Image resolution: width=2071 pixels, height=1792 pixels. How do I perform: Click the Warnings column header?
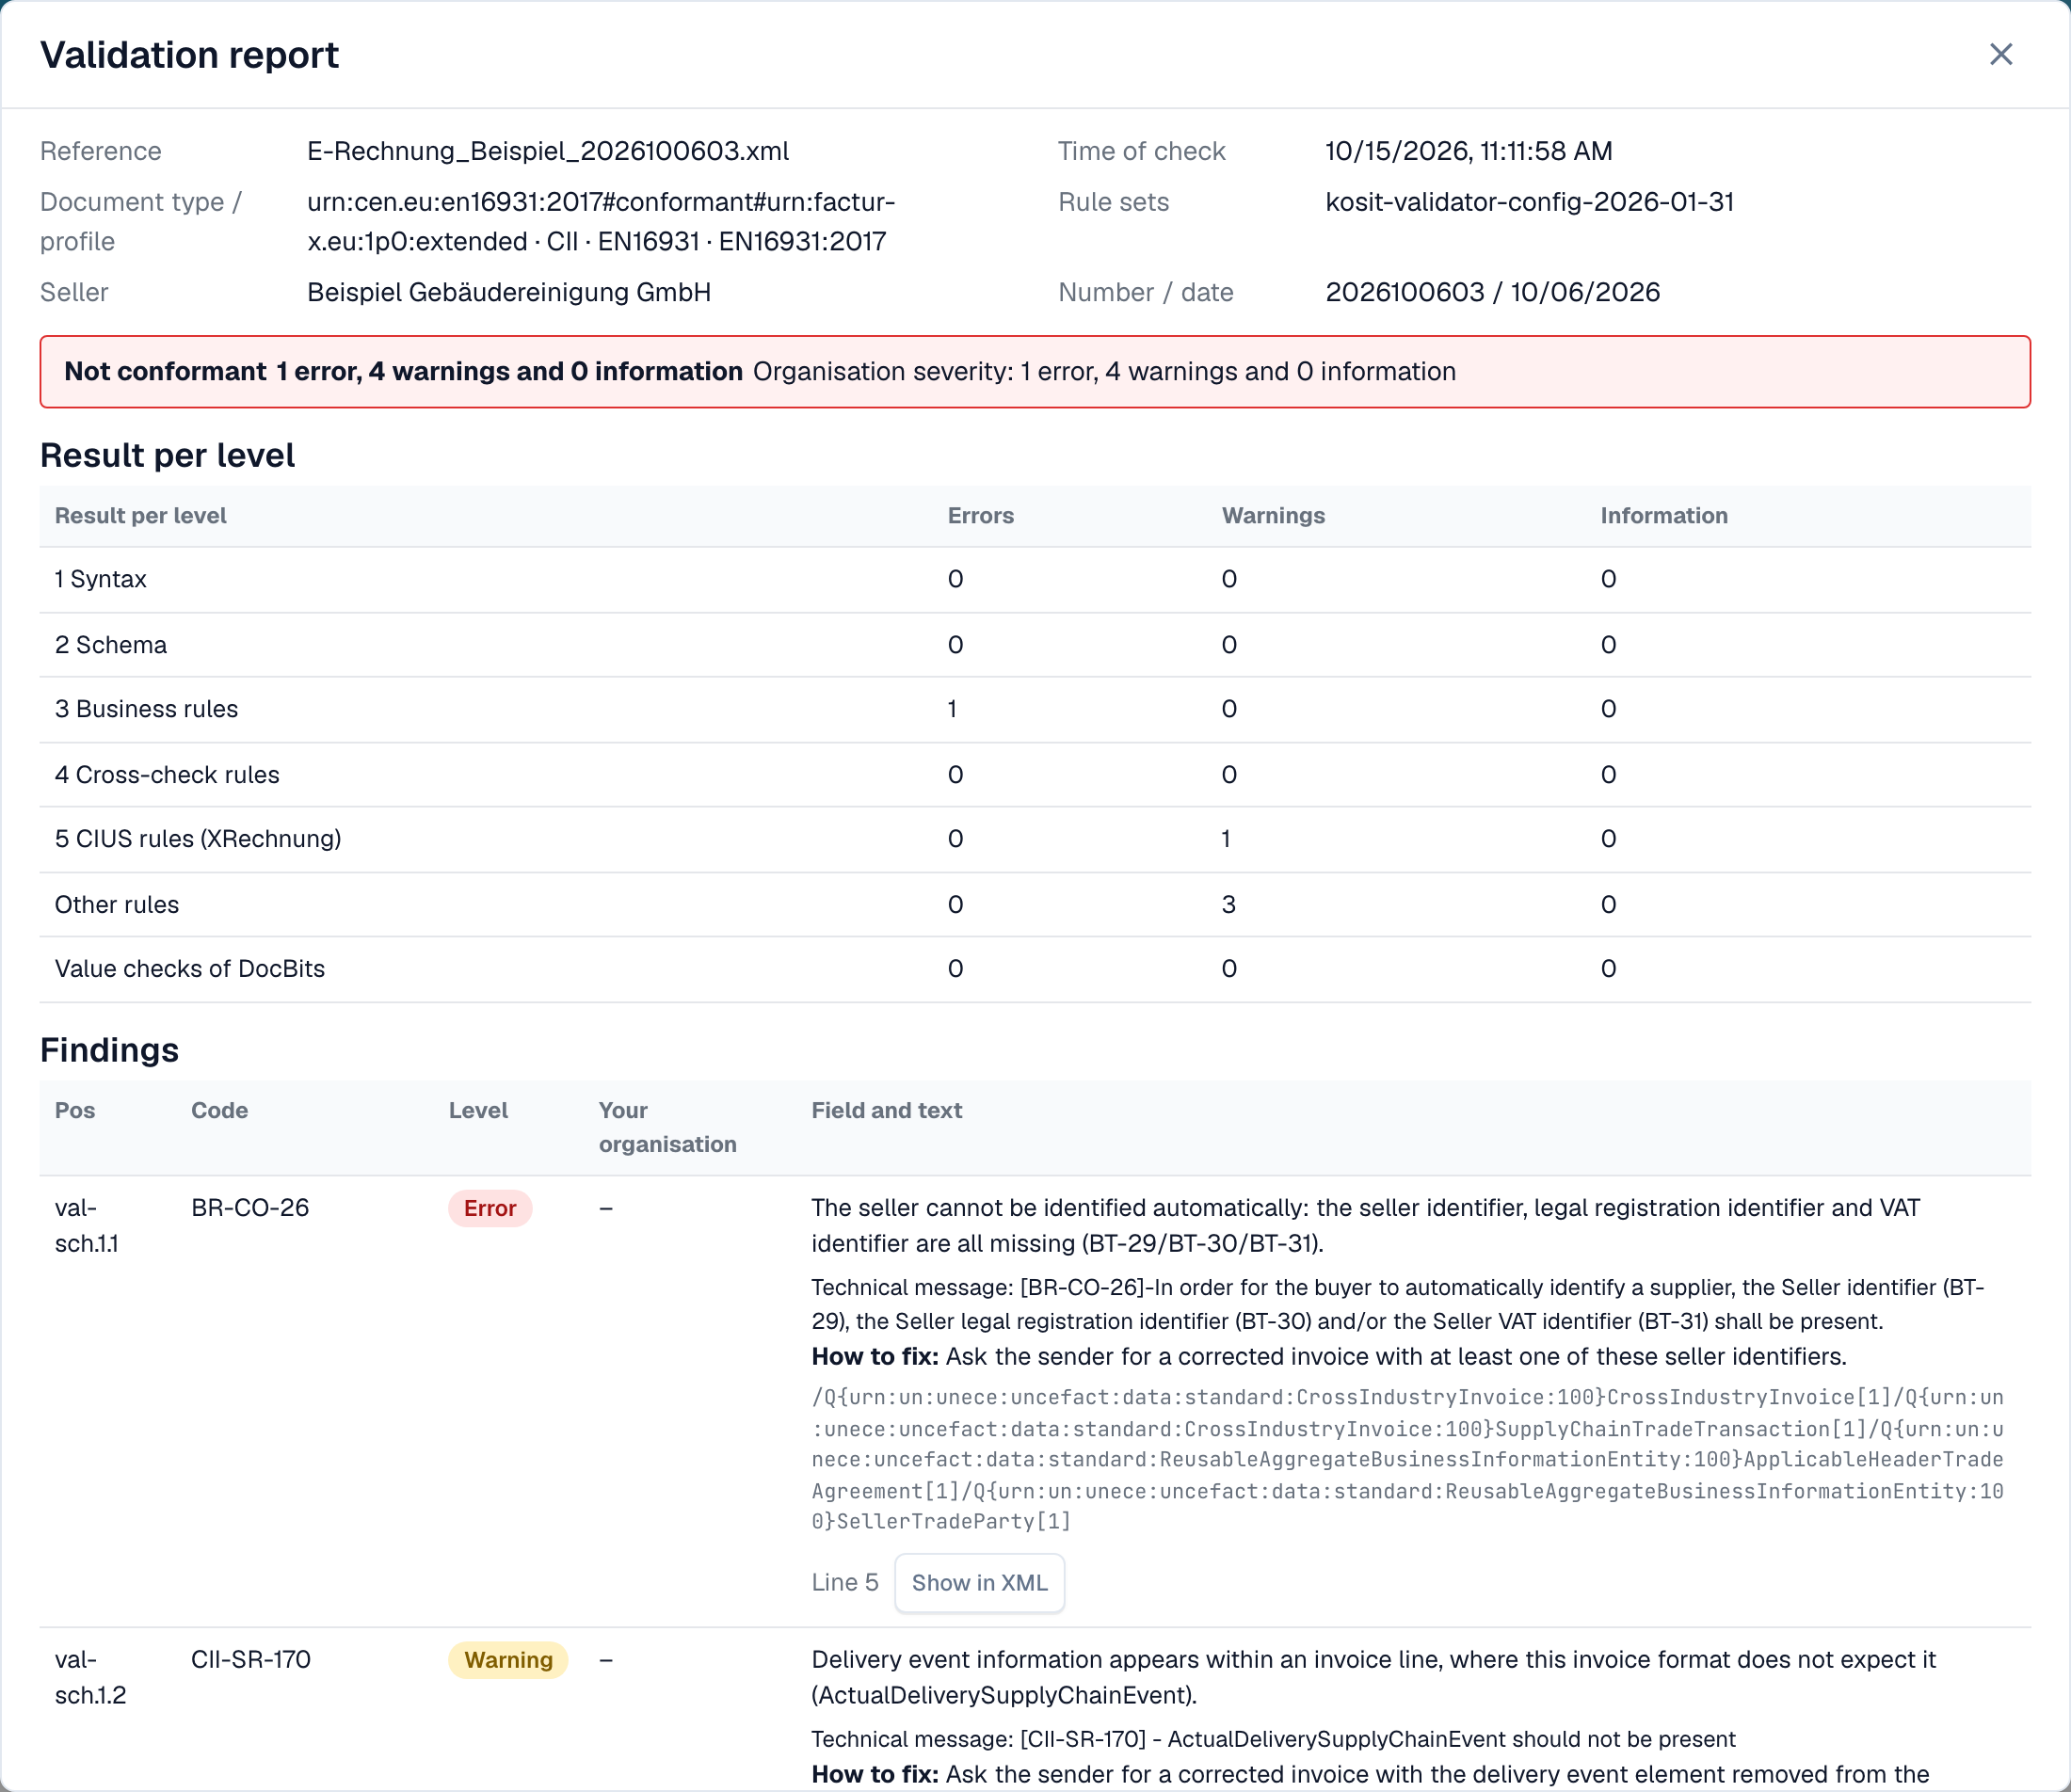[x=1273, y=516]
